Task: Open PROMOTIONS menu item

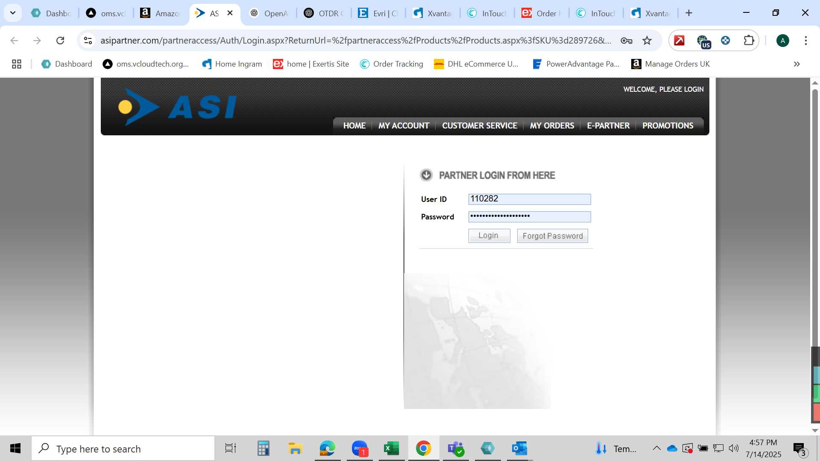Action: [668, 125]
